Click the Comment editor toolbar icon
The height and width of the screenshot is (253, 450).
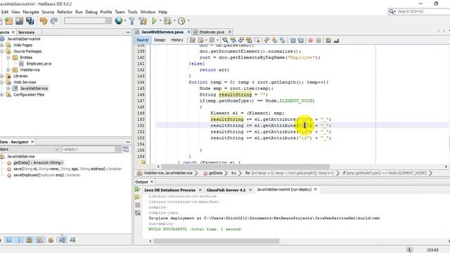pos(328,40)
